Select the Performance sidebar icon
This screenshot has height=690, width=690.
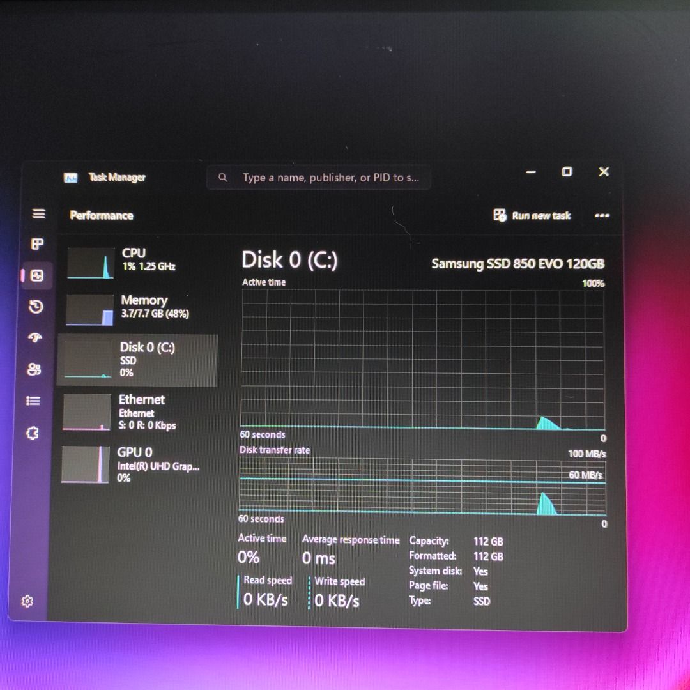[x=36, y=276]
